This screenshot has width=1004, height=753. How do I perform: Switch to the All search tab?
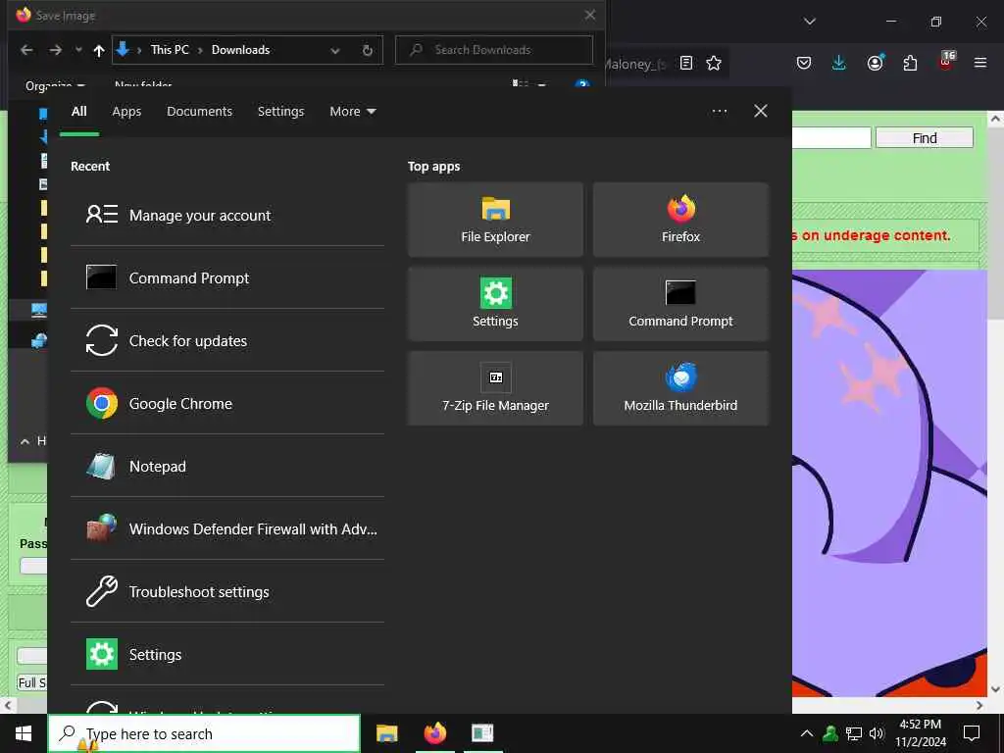click(x=79, y=112)
